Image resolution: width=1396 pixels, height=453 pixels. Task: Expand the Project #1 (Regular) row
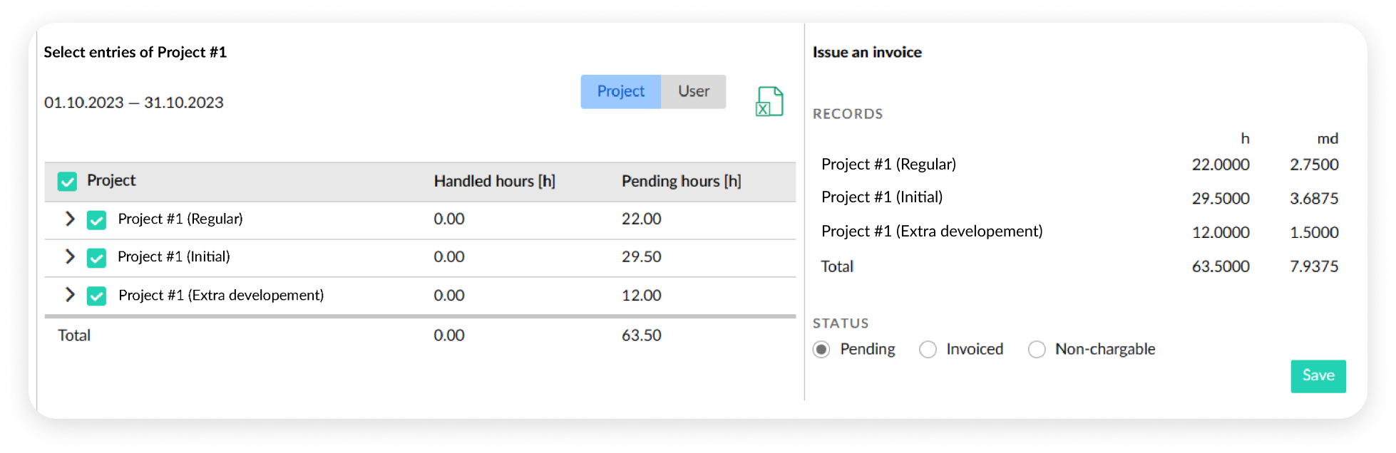click(70, 219)
